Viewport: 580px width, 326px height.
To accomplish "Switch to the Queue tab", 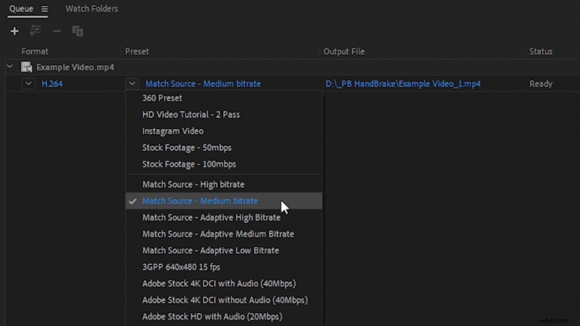I will 21,9.
